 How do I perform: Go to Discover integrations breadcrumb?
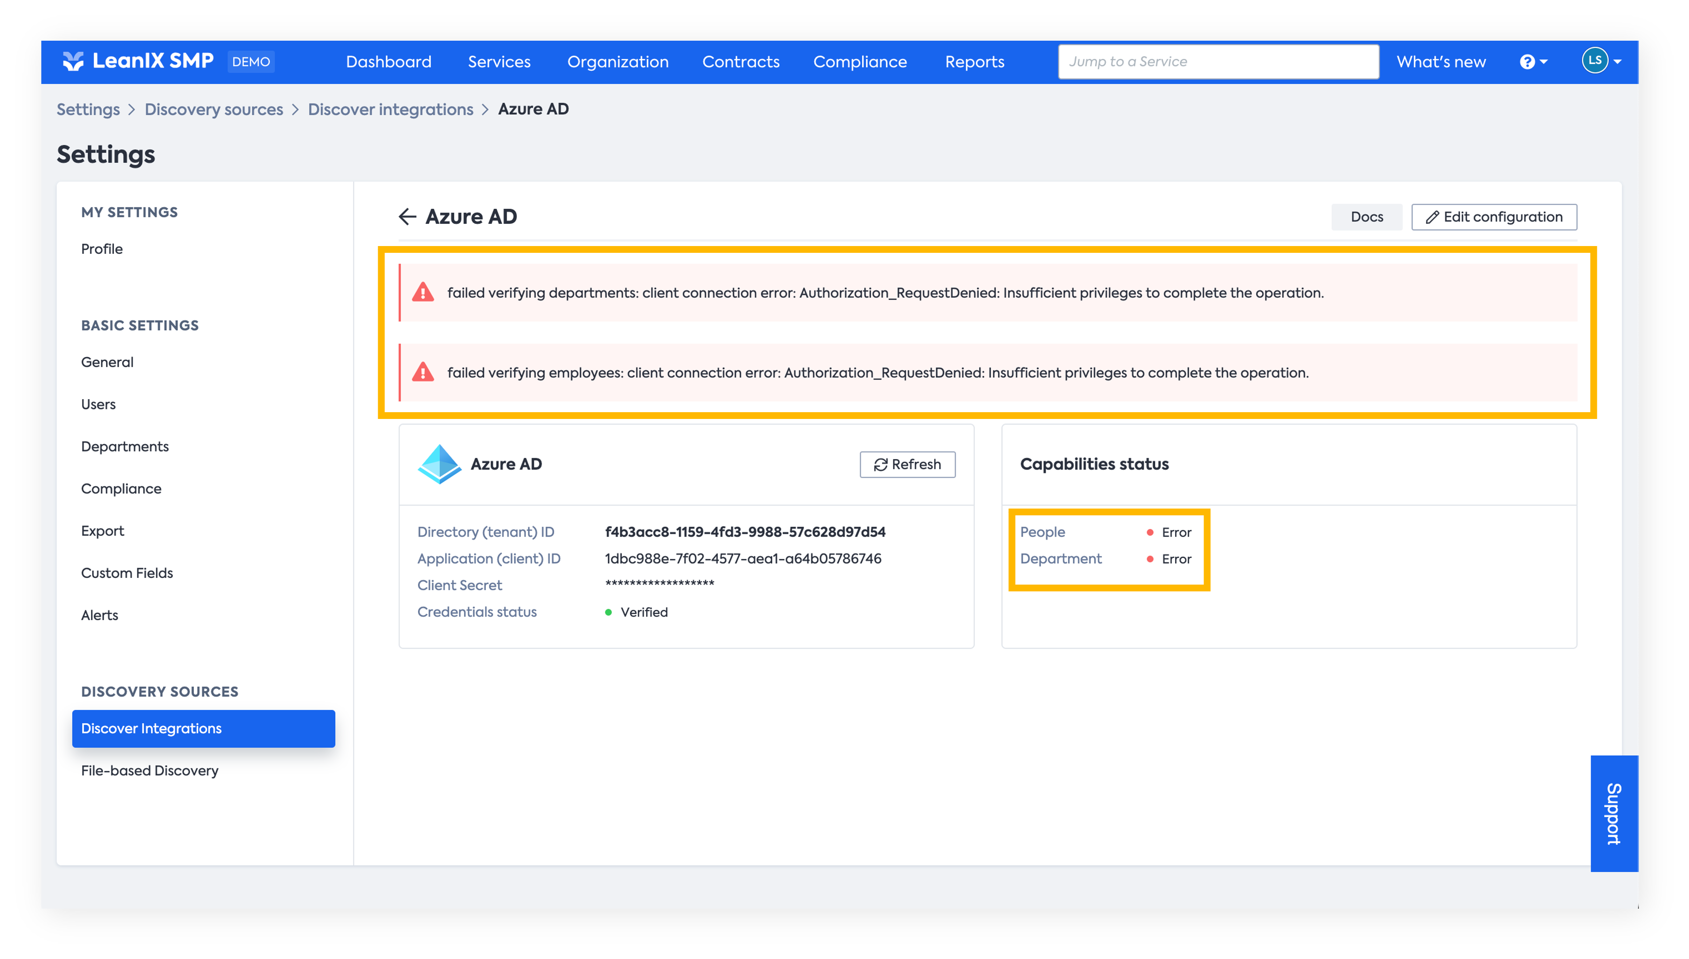coord(390,109)
